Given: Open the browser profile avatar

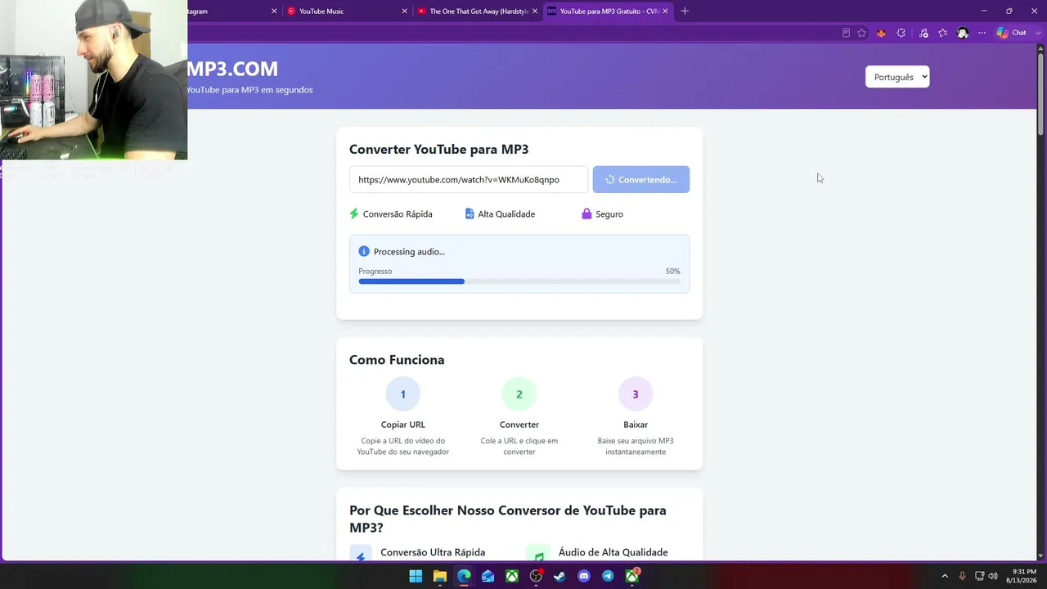Looking at the screenshot, I should pyautogui.click(x=963, y=33).
